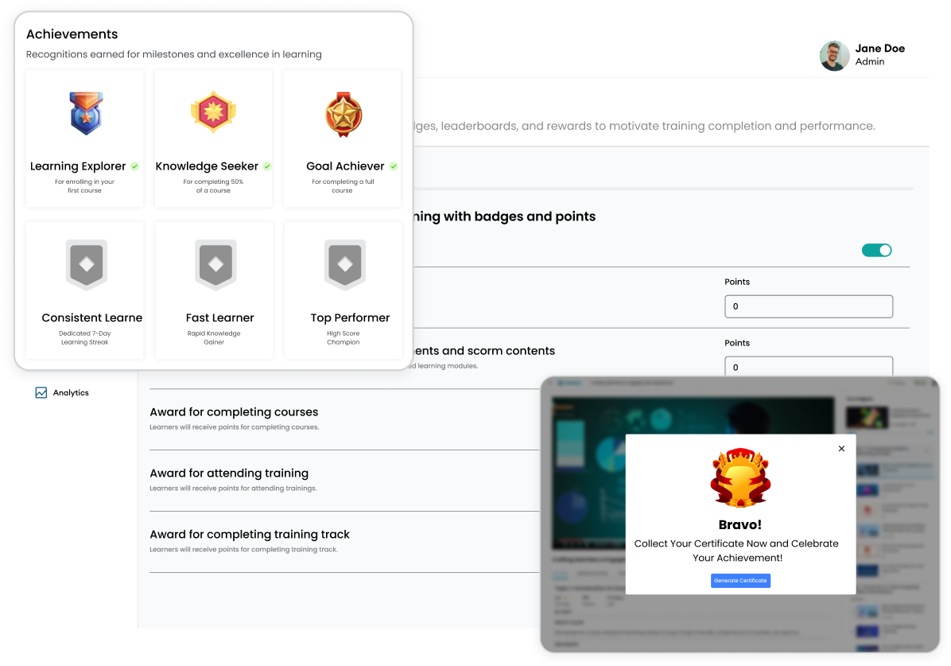Click the Goal Achiever star medal icon
Screen dimensions: 951x666
[x=343, y=114]
